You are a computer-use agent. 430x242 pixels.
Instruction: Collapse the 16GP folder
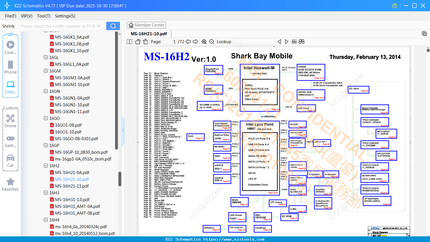tap(46, 145)
